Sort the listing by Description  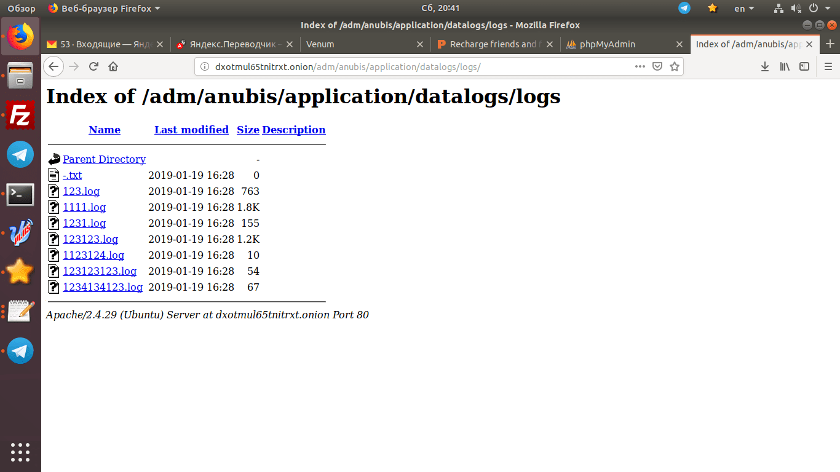(x=294, y=130)
